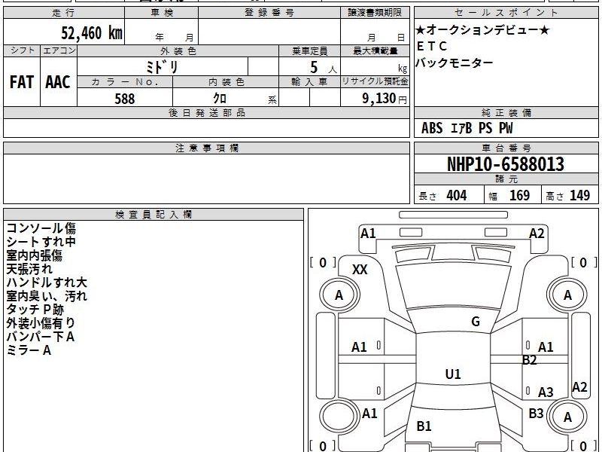This screenshot has width=602, height=452.
Task: Select chassis number NHP10-6588013
Action: [506, 164]
